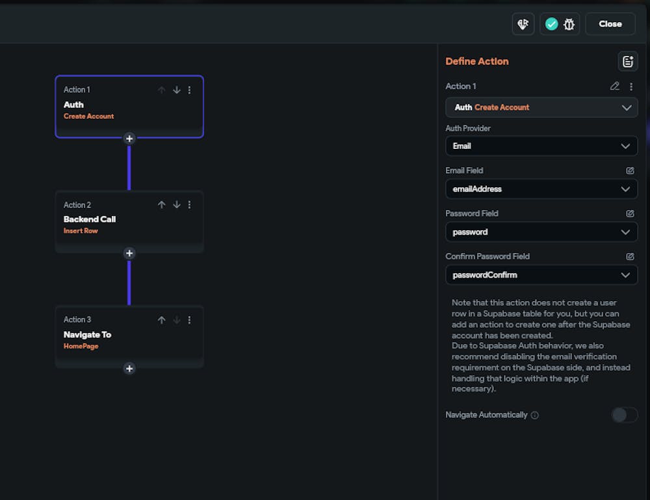Open the three-dot menu on Action 3
Image resolution: width=650 pixels, height=500 pixels.
point(189,320)
